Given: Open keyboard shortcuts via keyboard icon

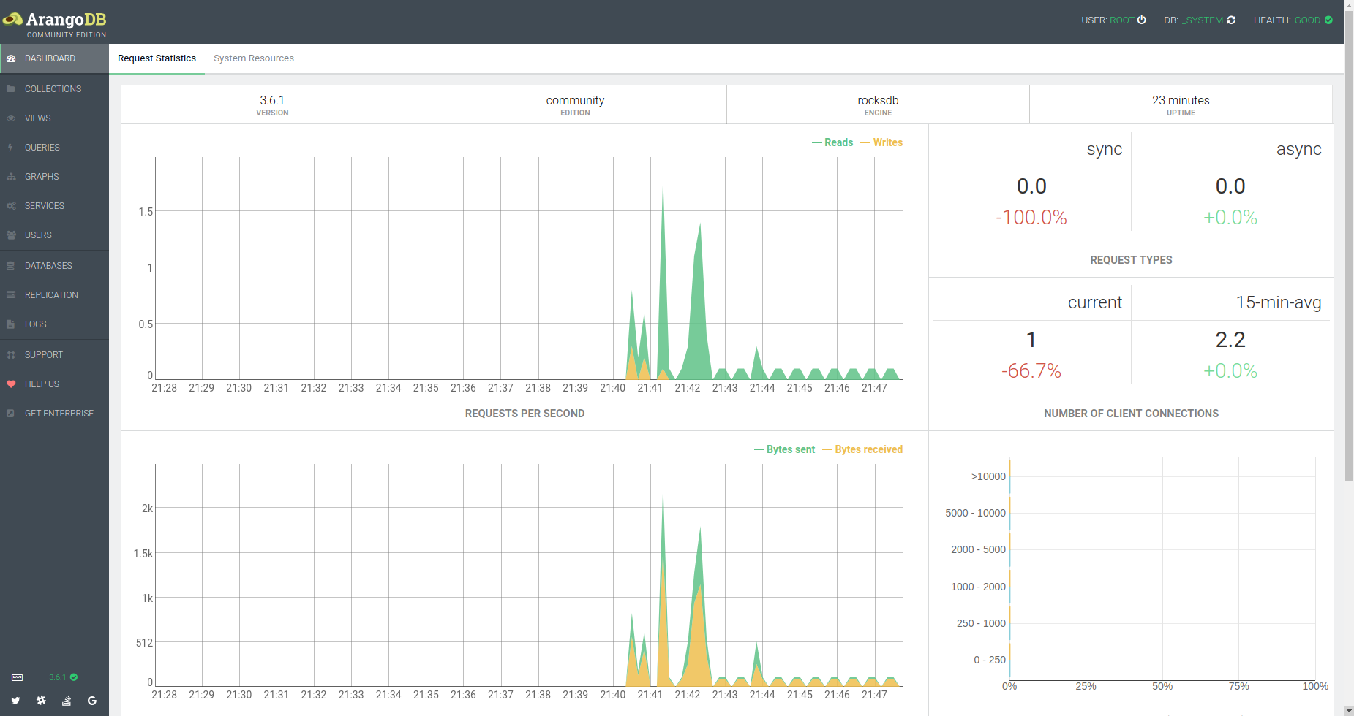Looking at the screenshot, I should [x=18, y=677].
